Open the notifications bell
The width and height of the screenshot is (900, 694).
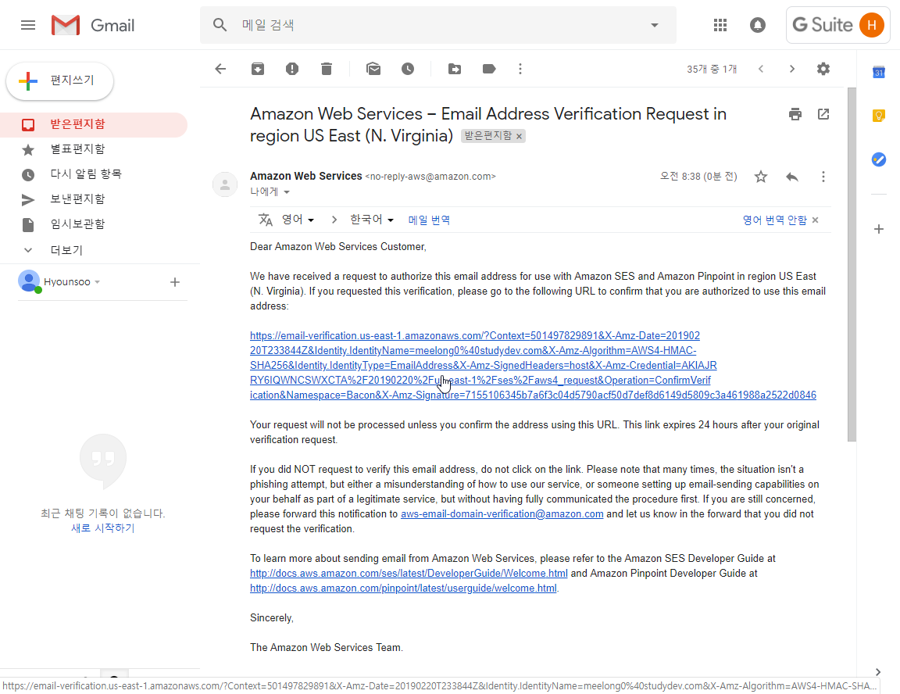pos(758,25)
